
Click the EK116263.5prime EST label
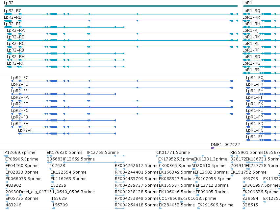coord(68,179)
